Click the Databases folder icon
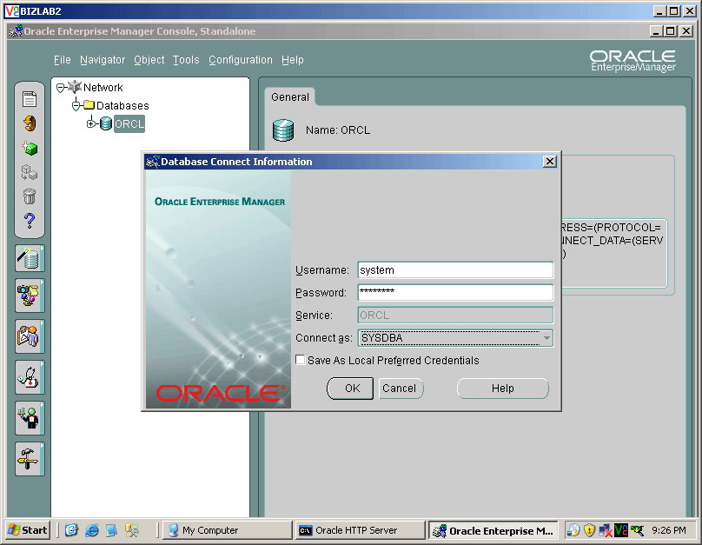 (89, 105)
